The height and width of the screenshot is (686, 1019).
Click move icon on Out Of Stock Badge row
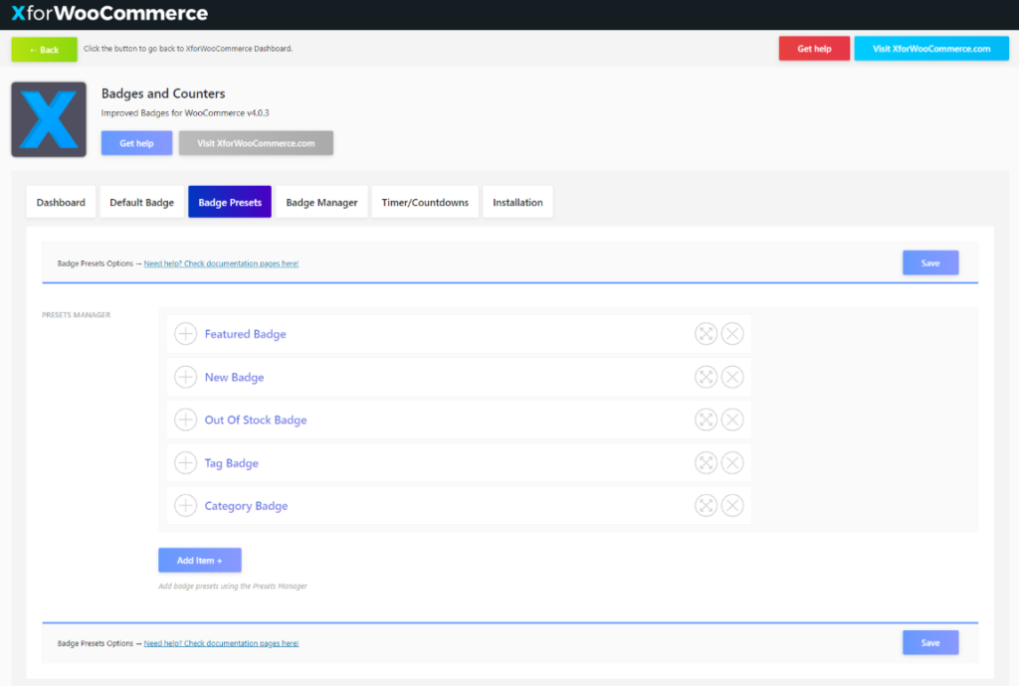pyautogui.click(x=706, y=420)
